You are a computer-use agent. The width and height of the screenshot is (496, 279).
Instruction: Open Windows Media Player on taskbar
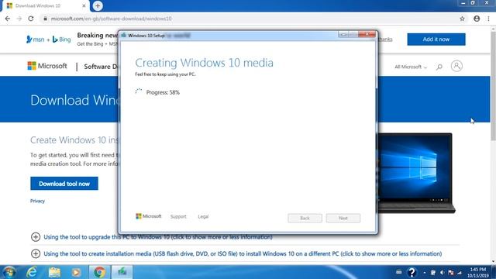pyautogui.click(x=76, y=272)
